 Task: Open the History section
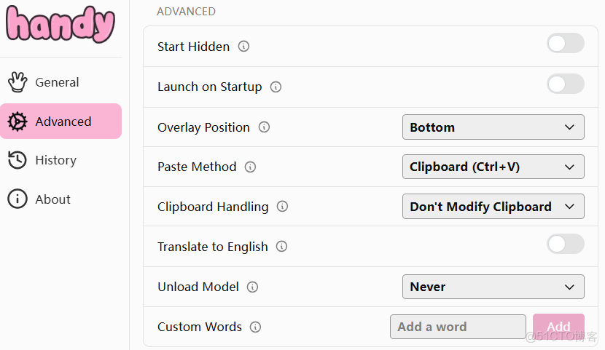click(55, 160)
